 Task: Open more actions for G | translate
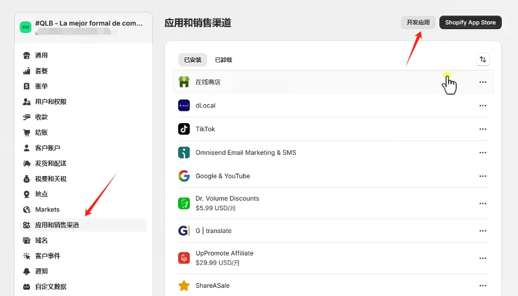(x=483, y=231)
